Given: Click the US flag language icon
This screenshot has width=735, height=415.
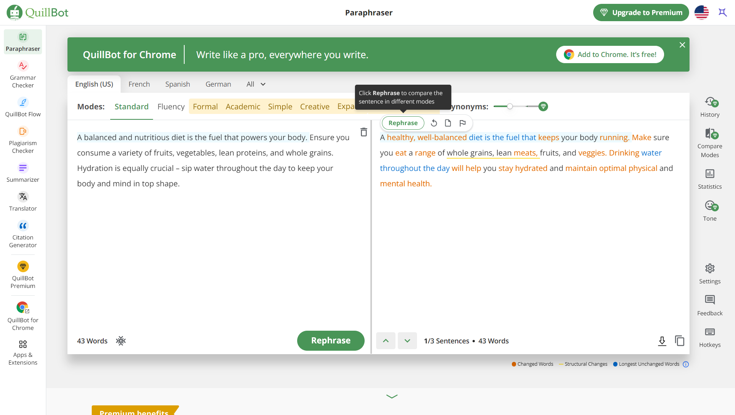Looking at the screenshot, I should [x=701, y=13].
